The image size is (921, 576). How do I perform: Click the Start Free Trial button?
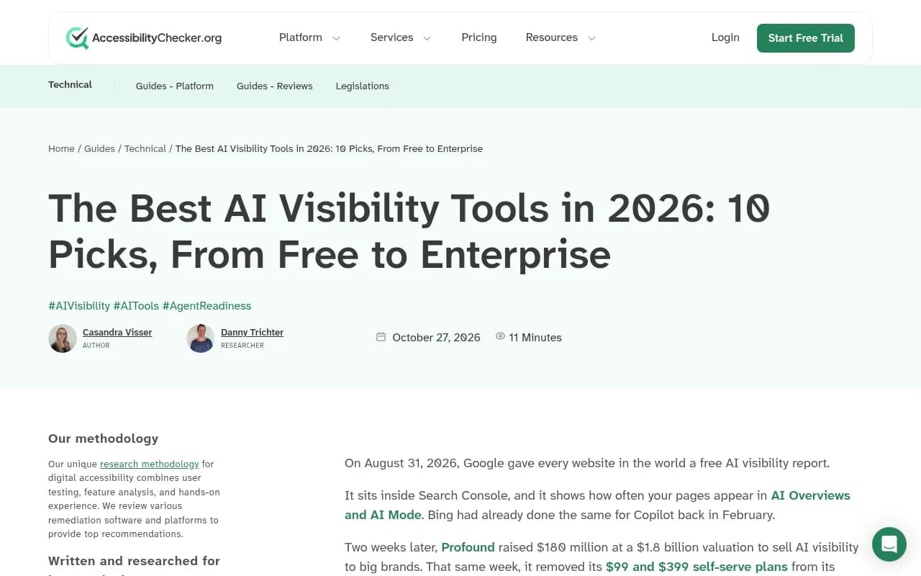806,38
